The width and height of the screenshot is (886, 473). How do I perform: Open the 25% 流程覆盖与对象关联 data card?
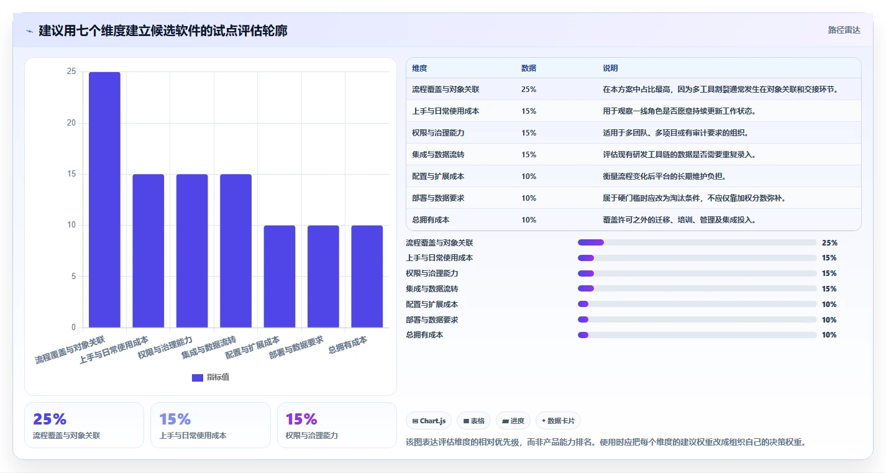pyautogui.click(x=84, y=425)
